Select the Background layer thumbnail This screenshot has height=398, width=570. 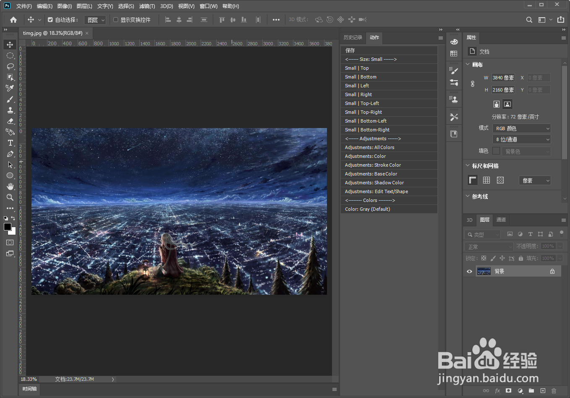(x=484, y=271)
